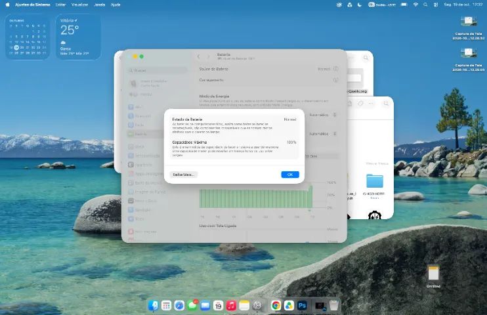Open Mail from the Dock
Viewport: 487px width, 315px height.
click(x=205, y=306)
